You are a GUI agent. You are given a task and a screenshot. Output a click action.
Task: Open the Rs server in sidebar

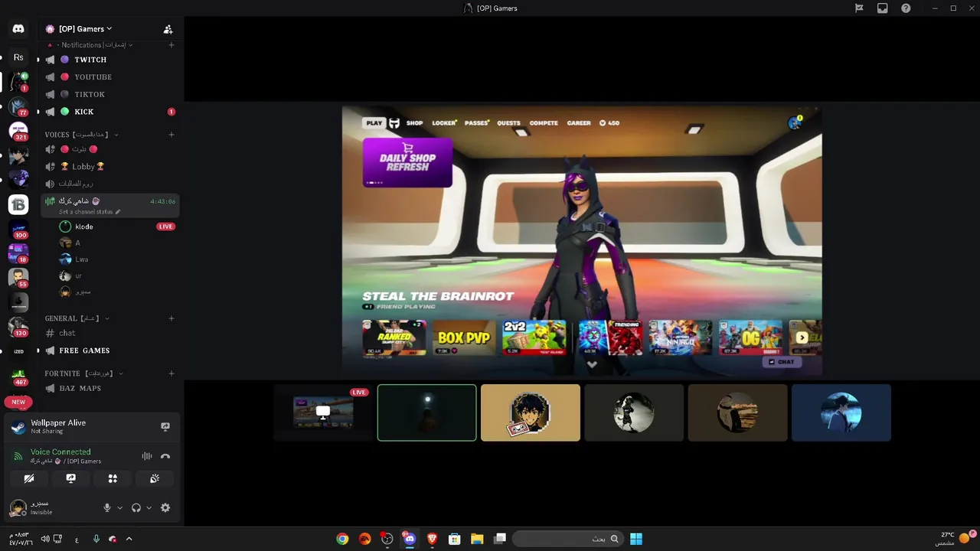(x=18, y=57)
